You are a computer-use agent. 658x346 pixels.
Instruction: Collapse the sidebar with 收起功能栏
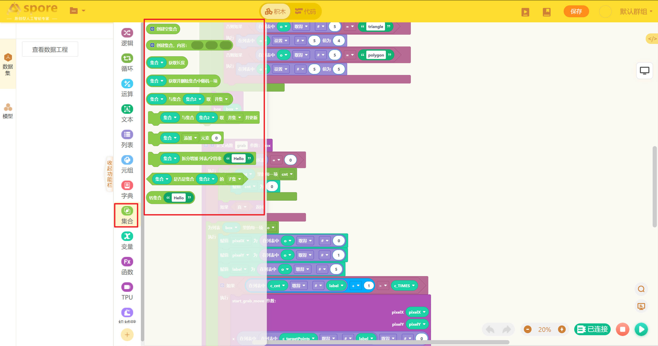(110, 174)
